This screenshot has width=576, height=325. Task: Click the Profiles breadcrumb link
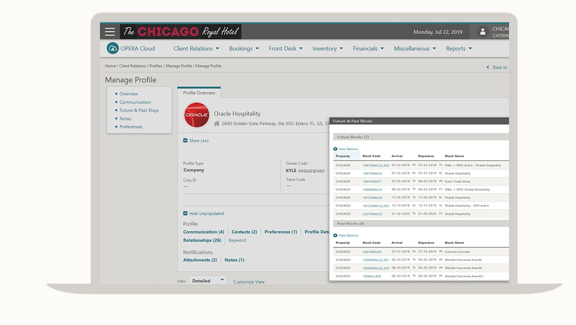click(x=156, y=66)
